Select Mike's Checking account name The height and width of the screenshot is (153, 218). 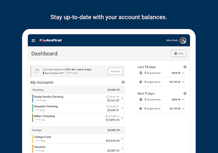(x=44, y=116)
